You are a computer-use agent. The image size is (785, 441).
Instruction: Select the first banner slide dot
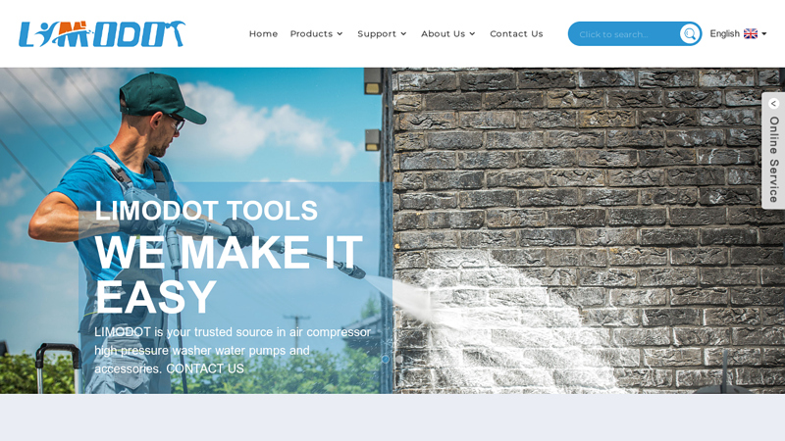(386, 359)
